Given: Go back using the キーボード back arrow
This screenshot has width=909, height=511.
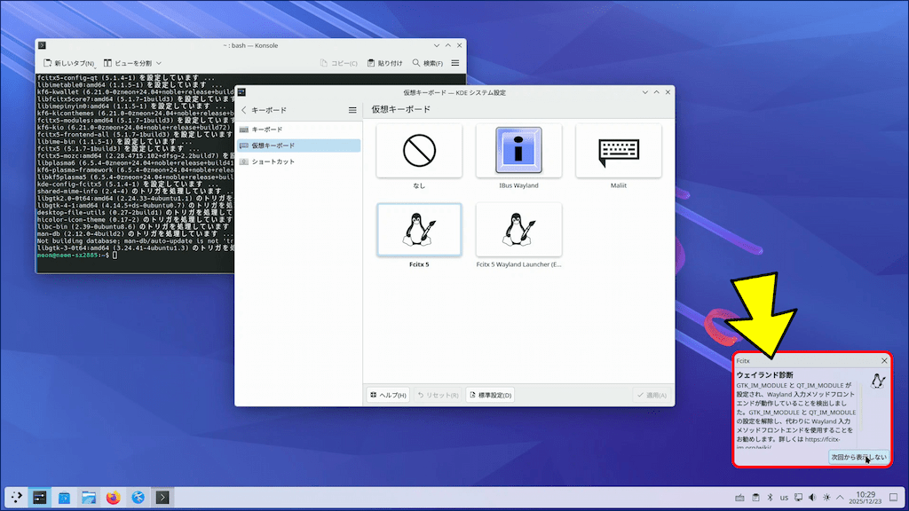Looking at the screenshot, I should (244, 110).
